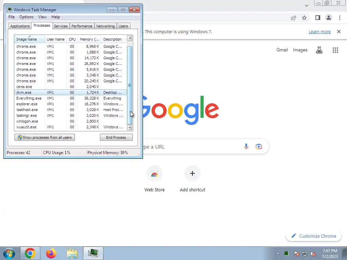Select the winlogon.exe process row
Image resolution: width=347 pixels, height=260 pixels.
(70, 121)
